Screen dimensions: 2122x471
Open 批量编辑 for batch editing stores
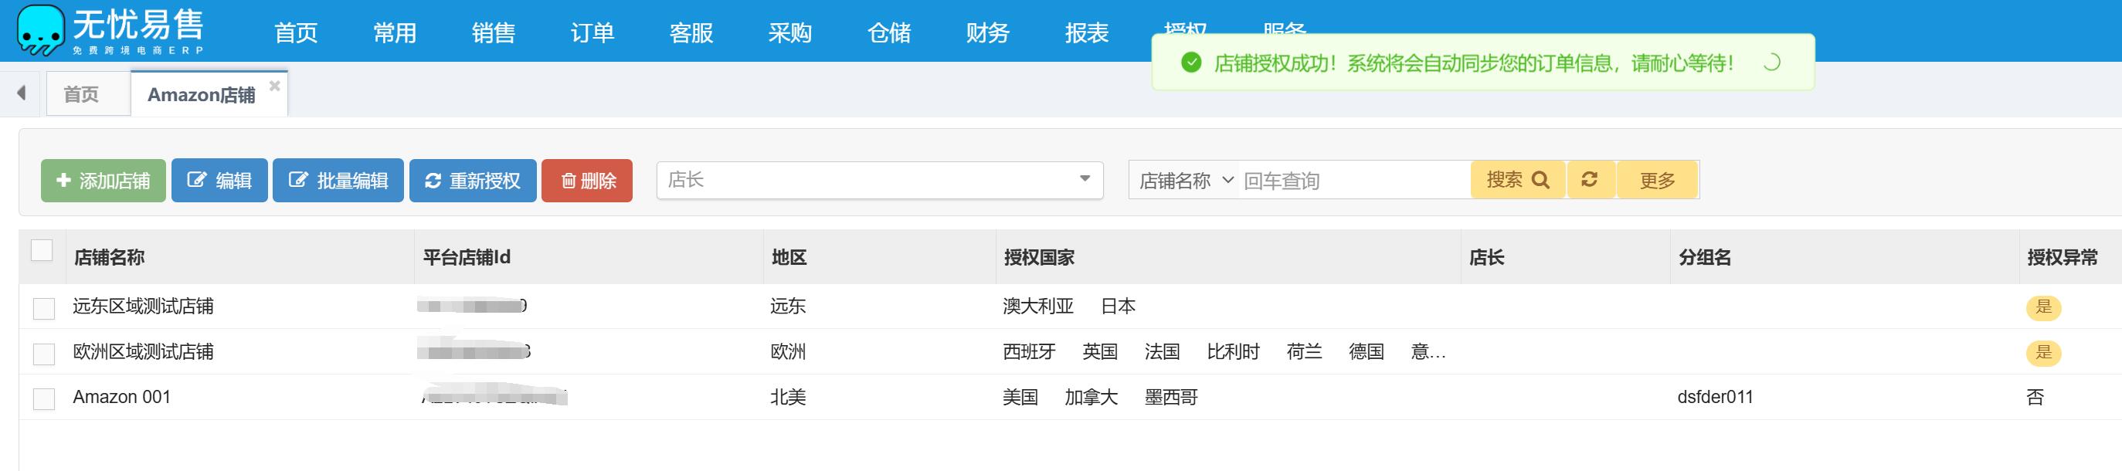point(338,181)
